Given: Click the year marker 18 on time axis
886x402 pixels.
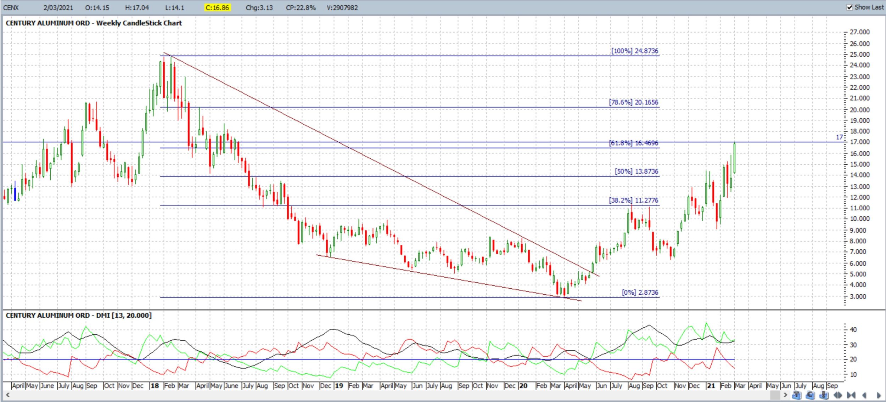Looking at the screenshot, I should (155, 385).
